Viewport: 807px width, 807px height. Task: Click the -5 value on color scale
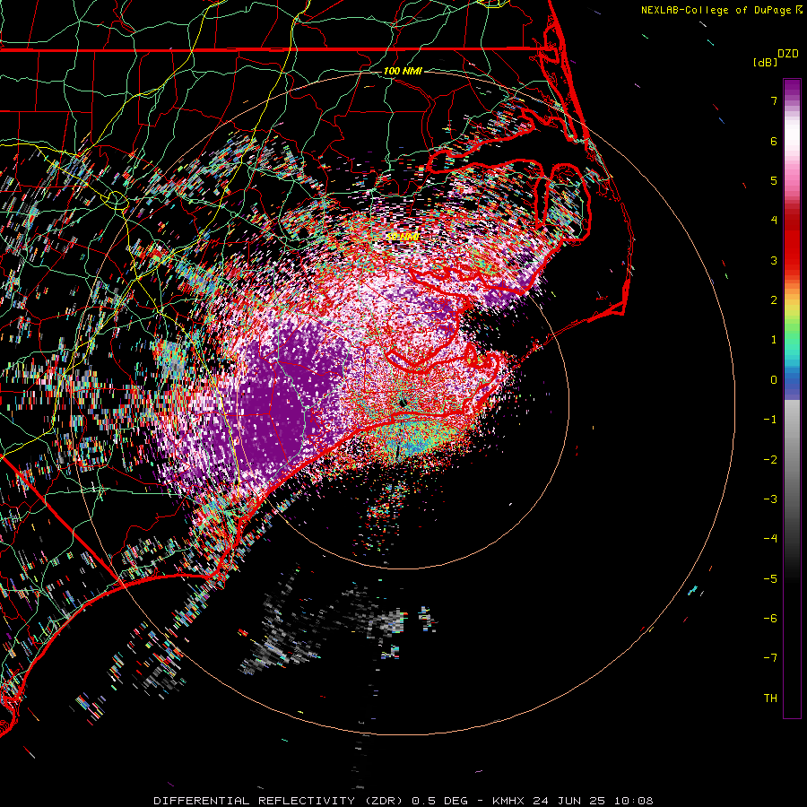coord(770,579)
